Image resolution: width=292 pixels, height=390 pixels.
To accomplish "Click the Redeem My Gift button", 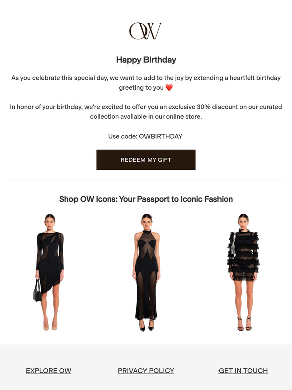I will coord(146,160).
